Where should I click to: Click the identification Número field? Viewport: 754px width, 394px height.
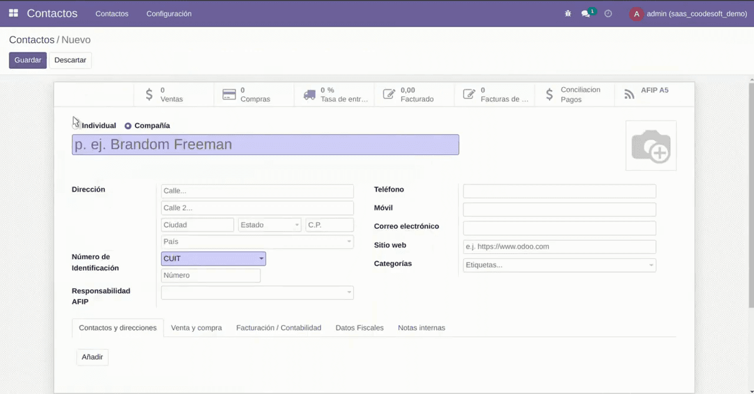click(x=211, y=275)
